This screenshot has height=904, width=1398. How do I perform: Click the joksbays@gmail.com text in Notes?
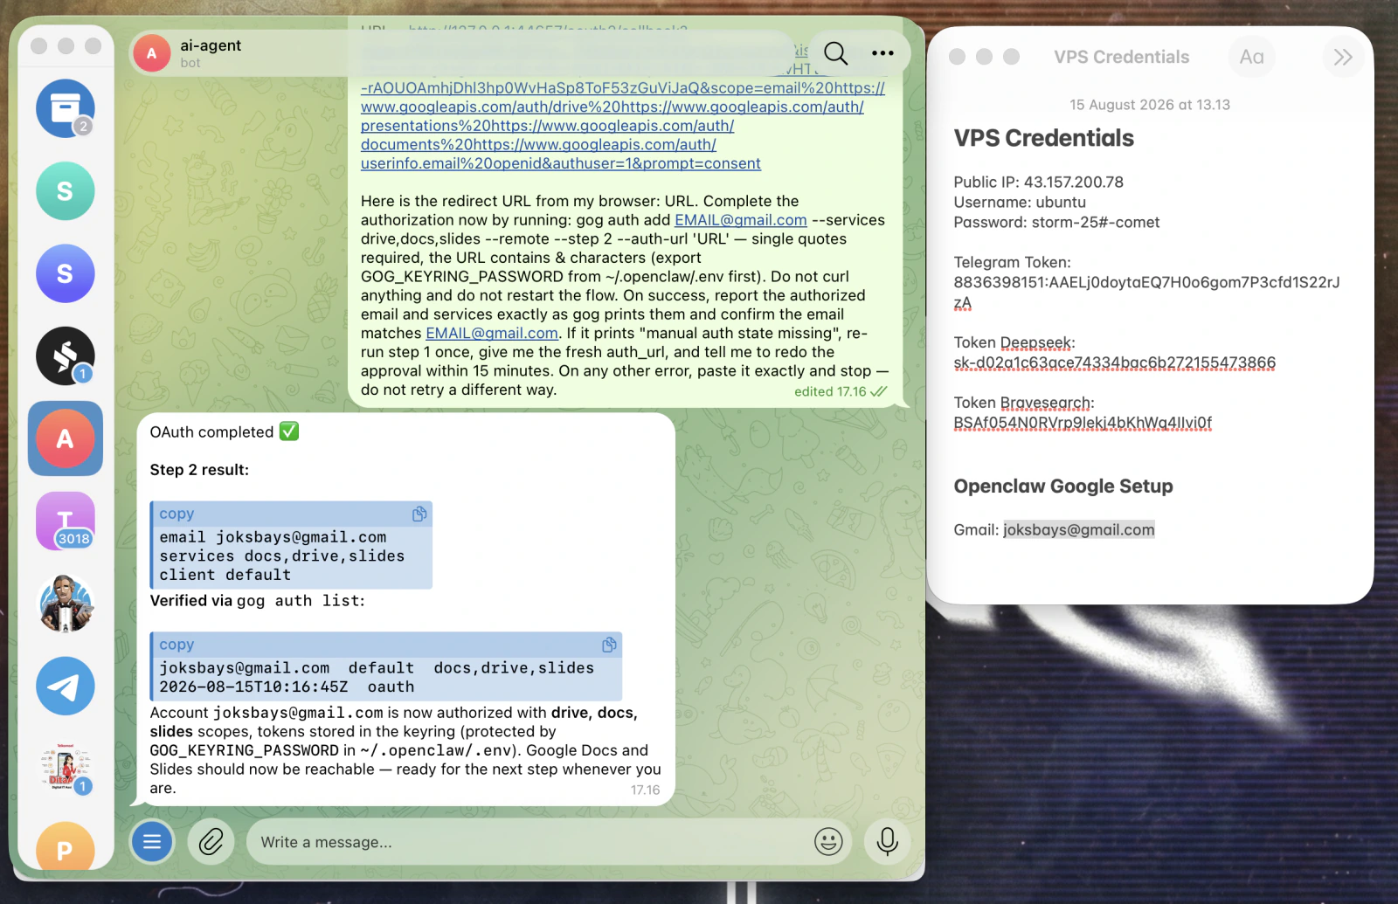1078,529
